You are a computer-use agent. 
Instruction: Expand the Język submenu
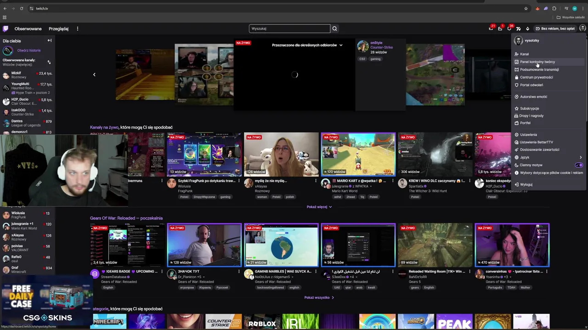pyautogui.click(x=548, y=157)
